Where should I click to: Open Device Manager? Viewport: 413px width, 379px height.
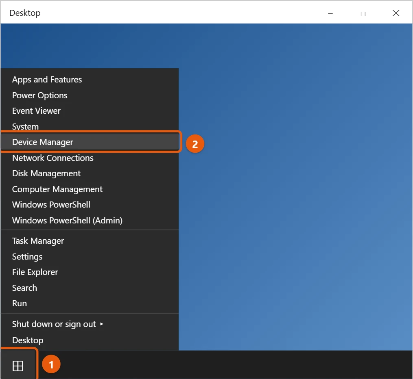click(x=90, y=142)
